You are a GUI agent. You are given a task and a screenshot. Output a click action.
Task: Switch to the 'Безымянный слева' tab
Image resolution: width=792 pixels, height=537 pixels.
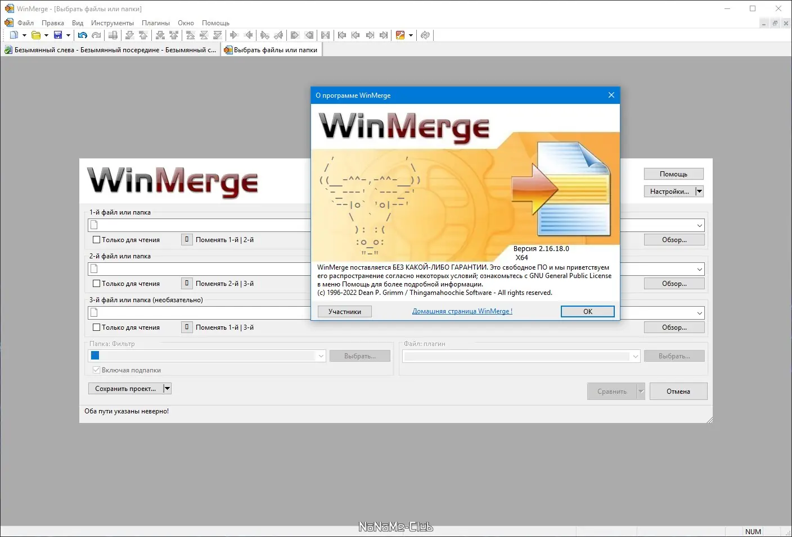pyautogui.click(x=110, y=50)
